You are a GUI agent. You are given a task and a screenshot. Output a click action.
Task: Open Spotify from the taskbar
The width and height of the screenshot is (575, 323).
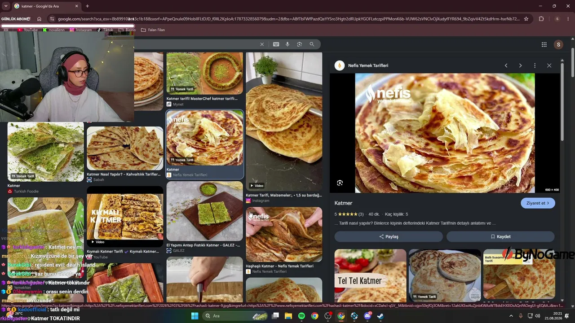pyautogui.click(x=301, y=316)
